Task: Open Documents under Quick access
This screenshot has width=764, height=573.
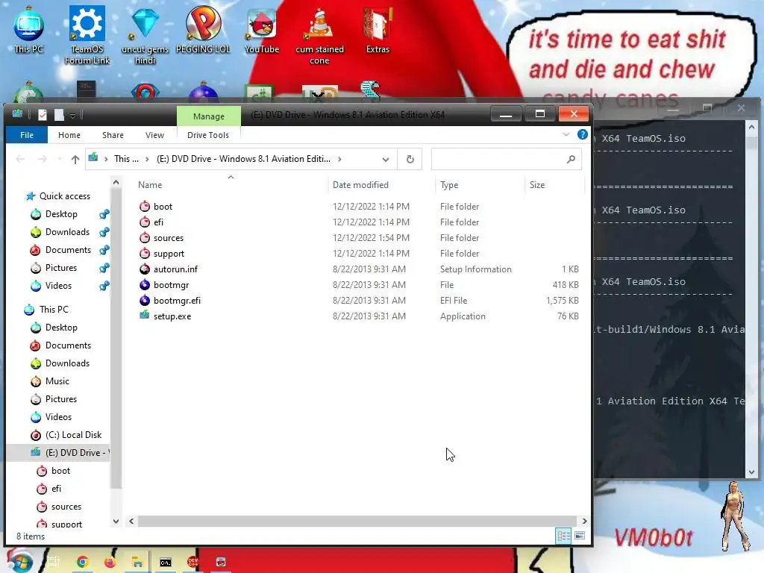Action: click(x=68, y=250)
